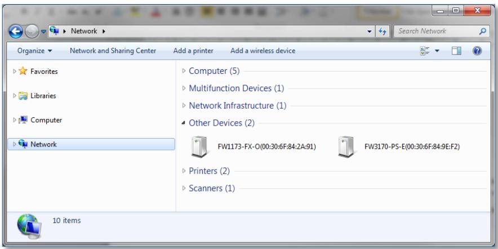This screenshot has height=249, width=498.
Task: Select Favorites star icon
Action: 23,71
